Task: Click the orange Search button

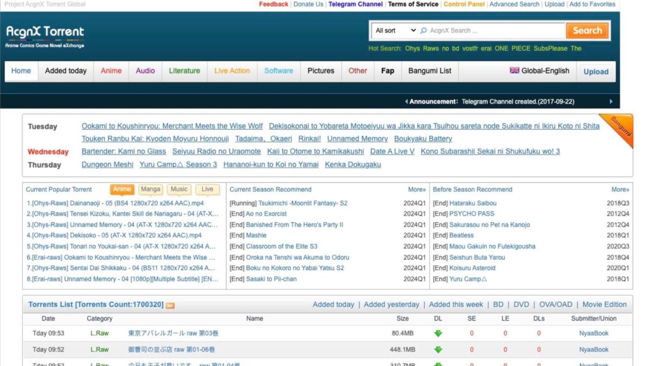Action: (x=587, y=30)
